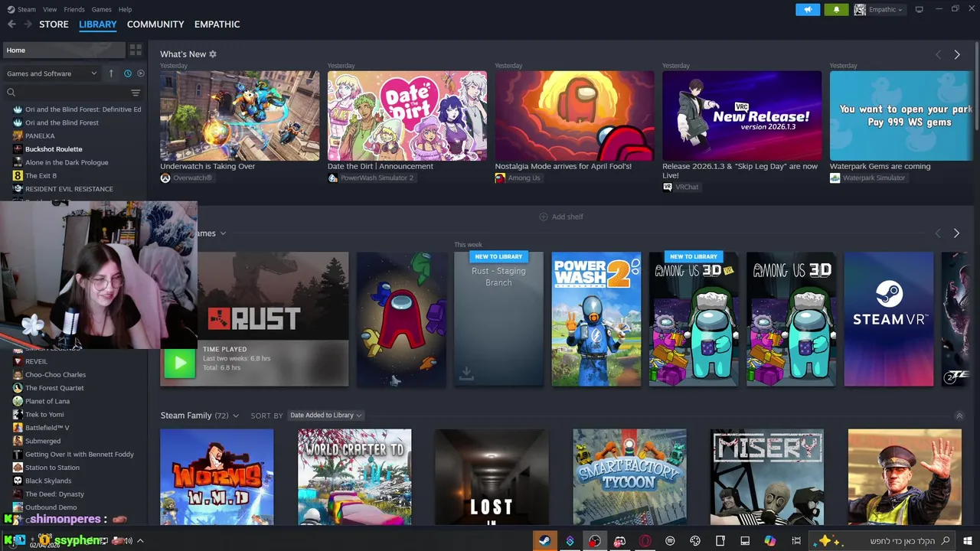
Task: Open the Help menu
Action: pos(126,9)
